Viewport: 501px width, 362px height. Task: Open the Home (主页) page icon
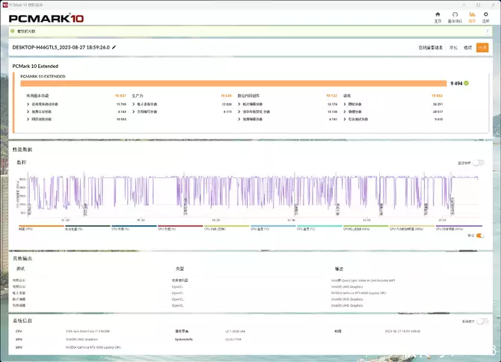(437, 14)
